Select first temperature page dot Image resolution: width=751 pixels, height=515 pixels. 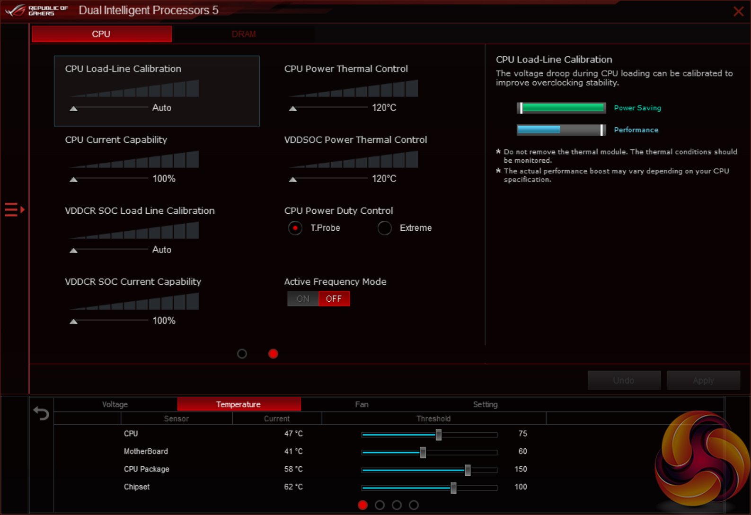coord(362,505)
